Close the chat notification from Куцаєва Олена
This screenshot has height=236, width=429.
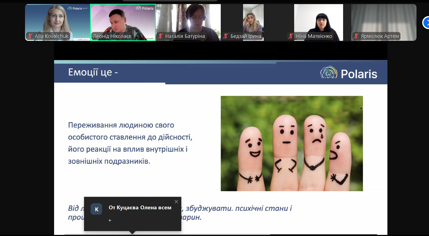[x=176, y=202]
